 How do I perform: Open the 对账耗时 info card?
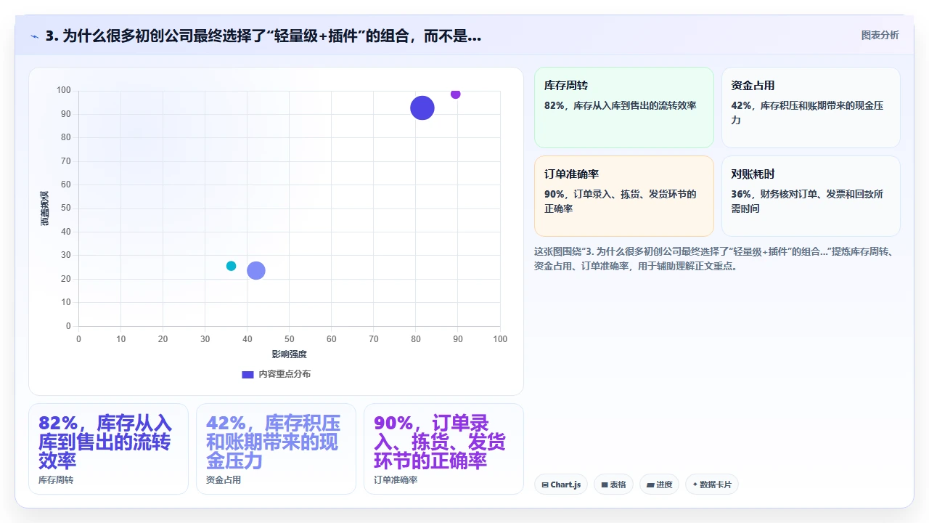point(811,196)
